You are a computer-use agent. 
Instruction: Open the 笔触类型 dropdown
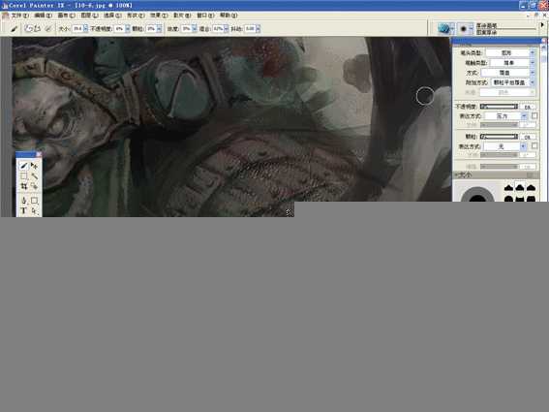[x=512, y=63]
